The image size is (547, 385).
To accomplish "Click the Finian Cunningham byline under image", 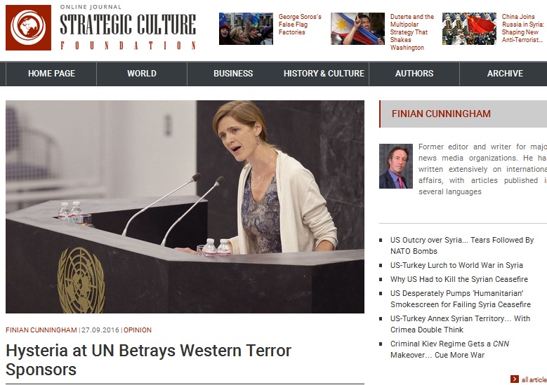I will coord(41,330).
